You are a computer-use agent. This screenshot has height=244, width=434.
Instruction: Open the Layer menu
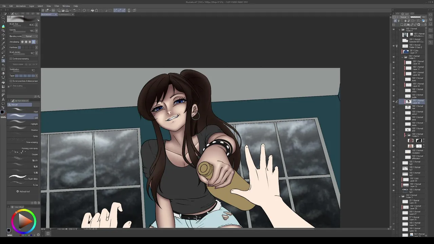pos(32,6)
